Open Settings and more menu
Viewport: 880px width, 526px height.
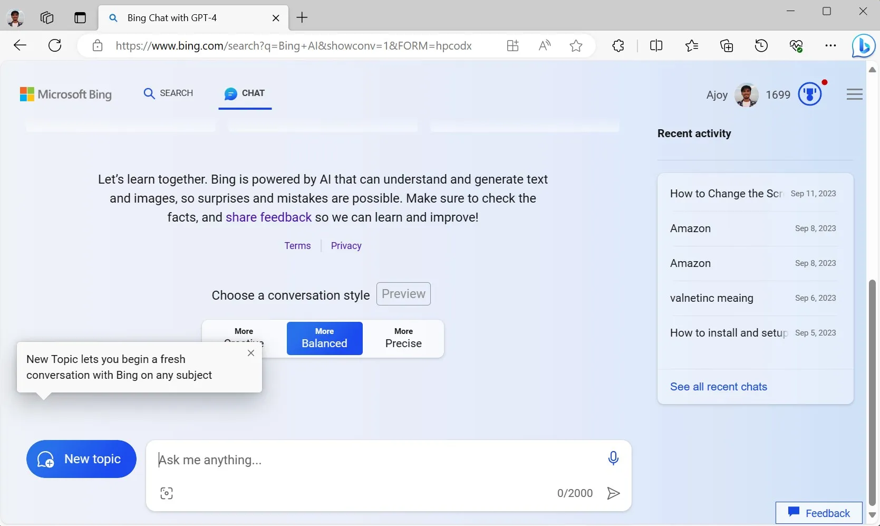click(830, 45)
